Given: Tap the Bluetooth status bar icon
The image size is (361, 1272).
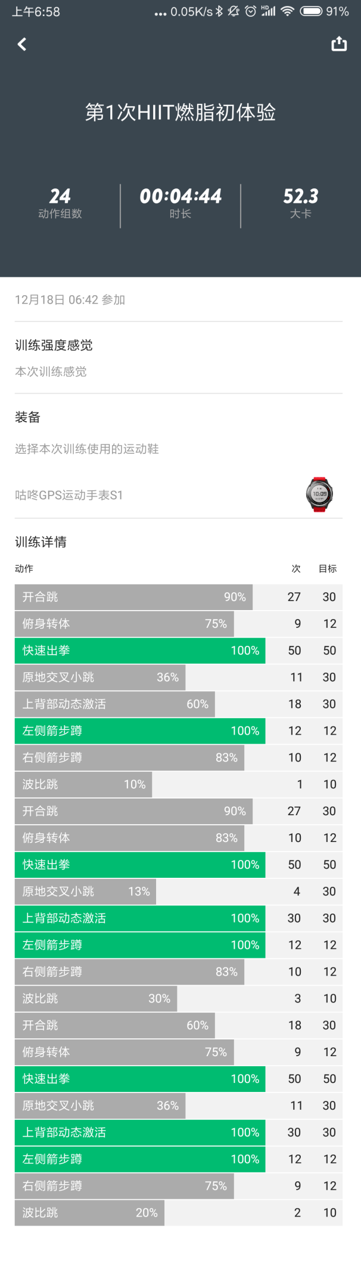Looking at the screenshot, I should click(x=219, y=11).
